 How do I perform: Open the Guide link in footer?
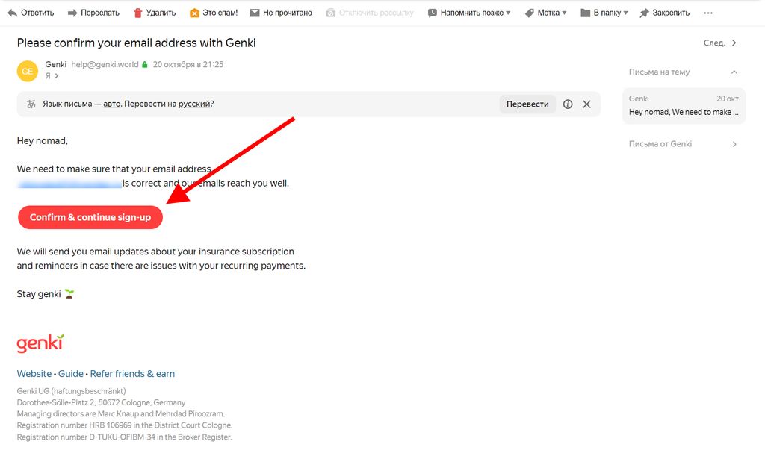point(71,374)
